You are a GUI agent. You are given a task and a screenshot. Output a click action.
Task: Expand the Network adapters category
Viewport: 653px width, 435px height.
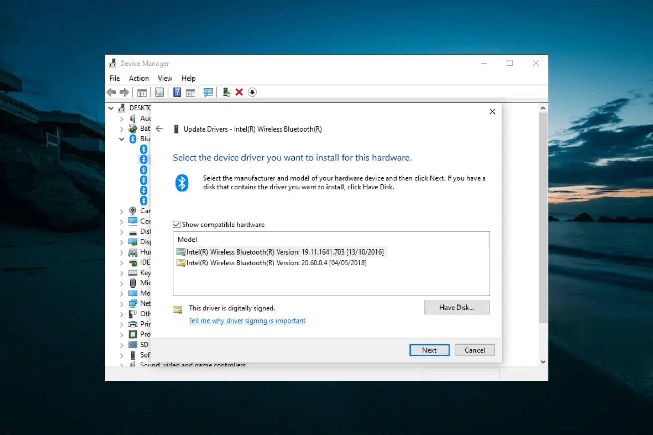click(122, 303)
